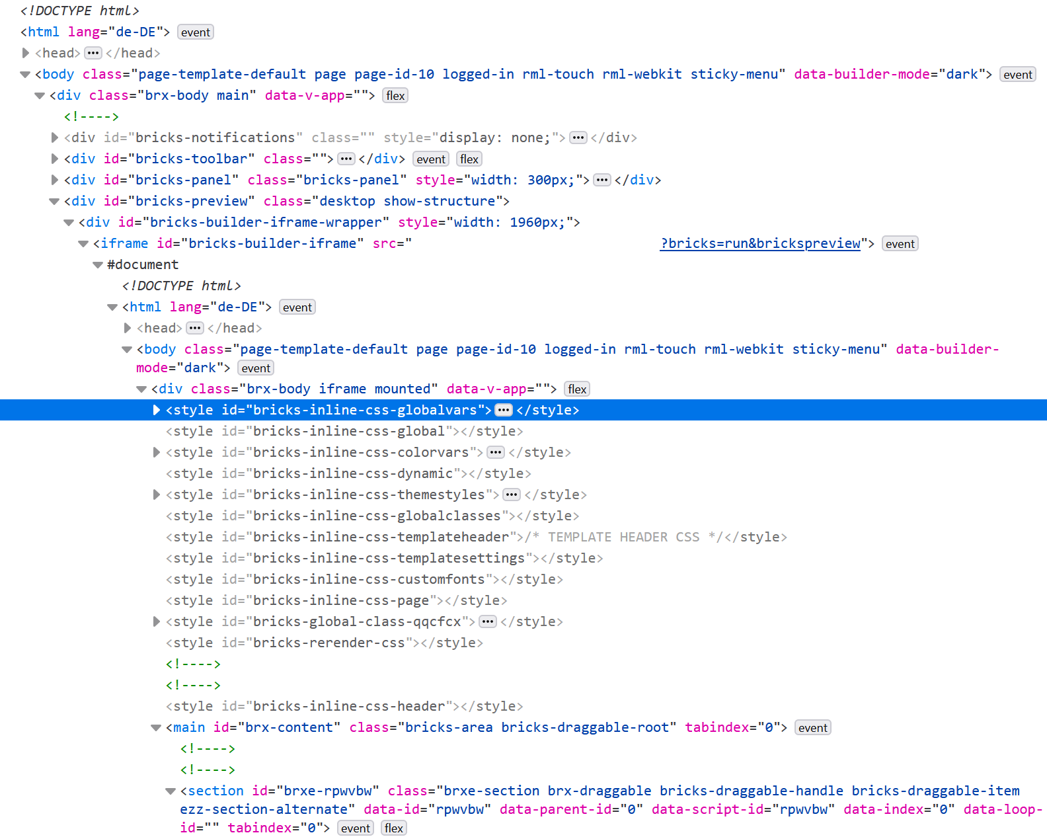
Task: Expand the bricks-notifications div
Action: pos(55,138)
